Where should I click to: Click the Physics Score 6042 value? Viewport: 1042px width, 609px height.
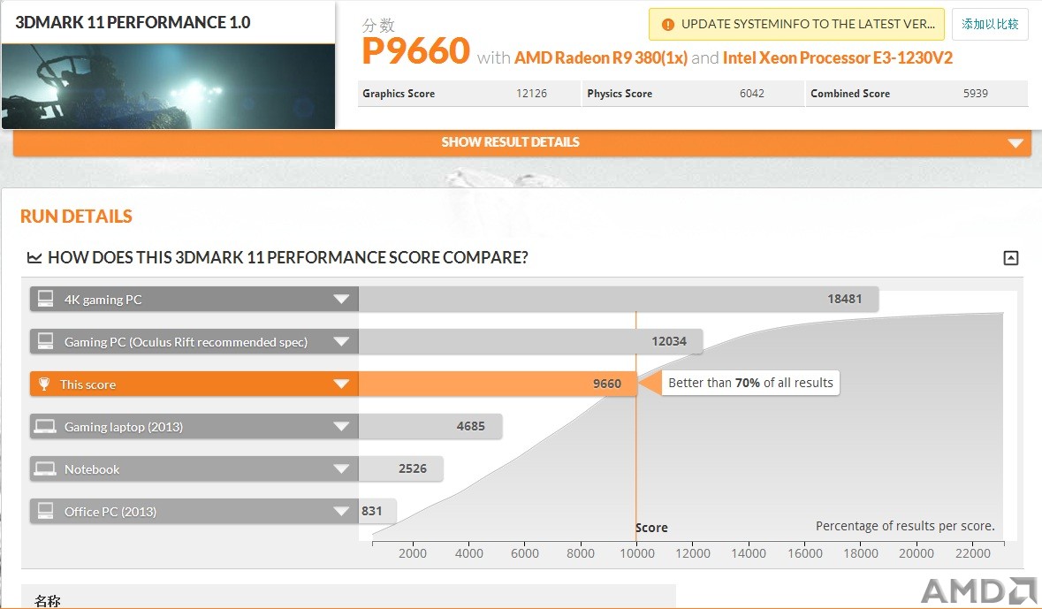(751, 94)
